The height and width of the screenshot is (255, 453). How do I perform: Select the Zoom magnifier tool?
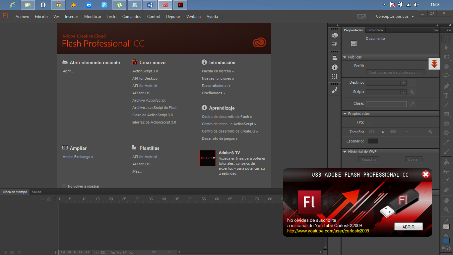pos(446,210)
